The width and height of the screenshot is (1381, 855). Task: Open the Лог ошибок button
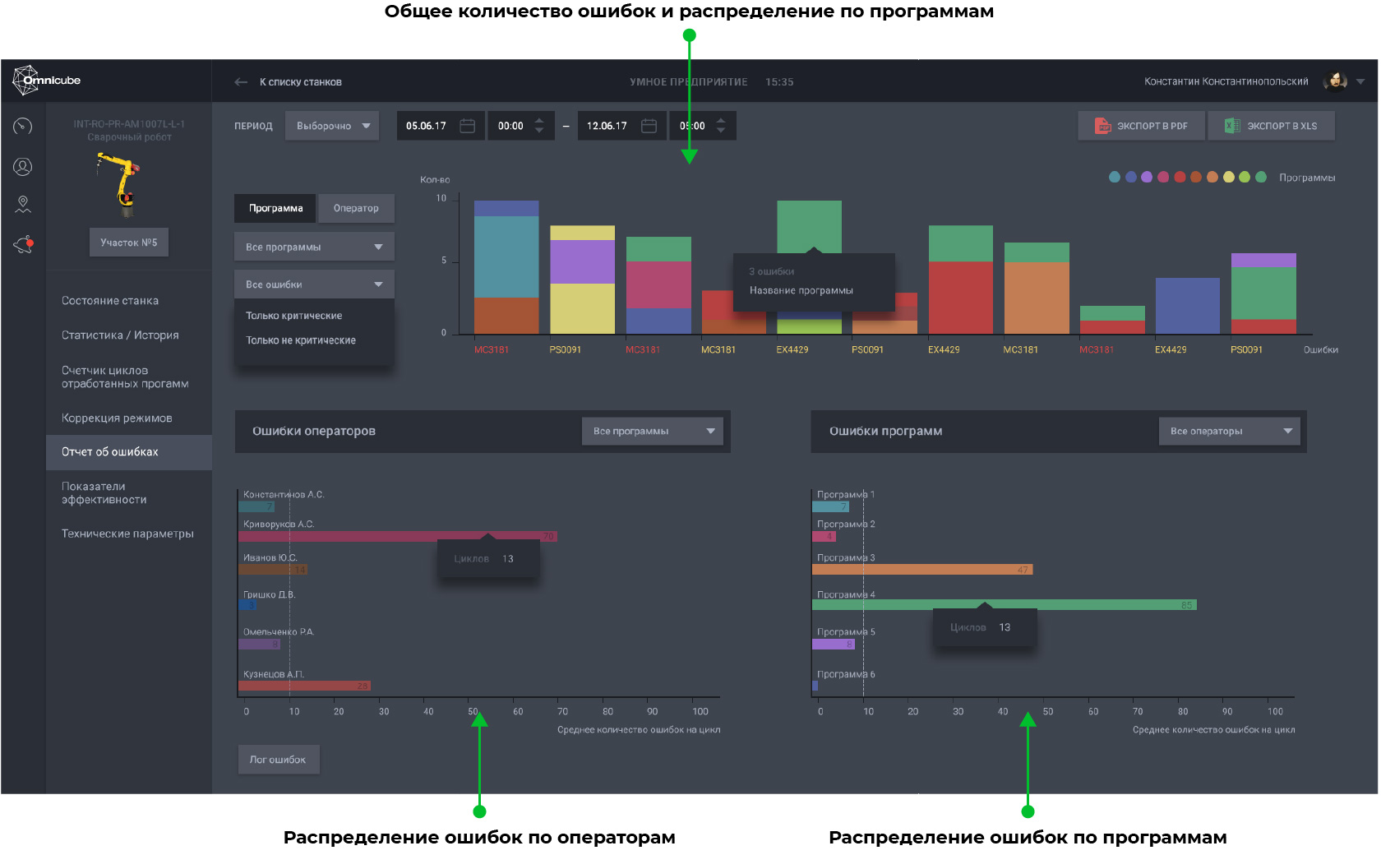point(278,760)
